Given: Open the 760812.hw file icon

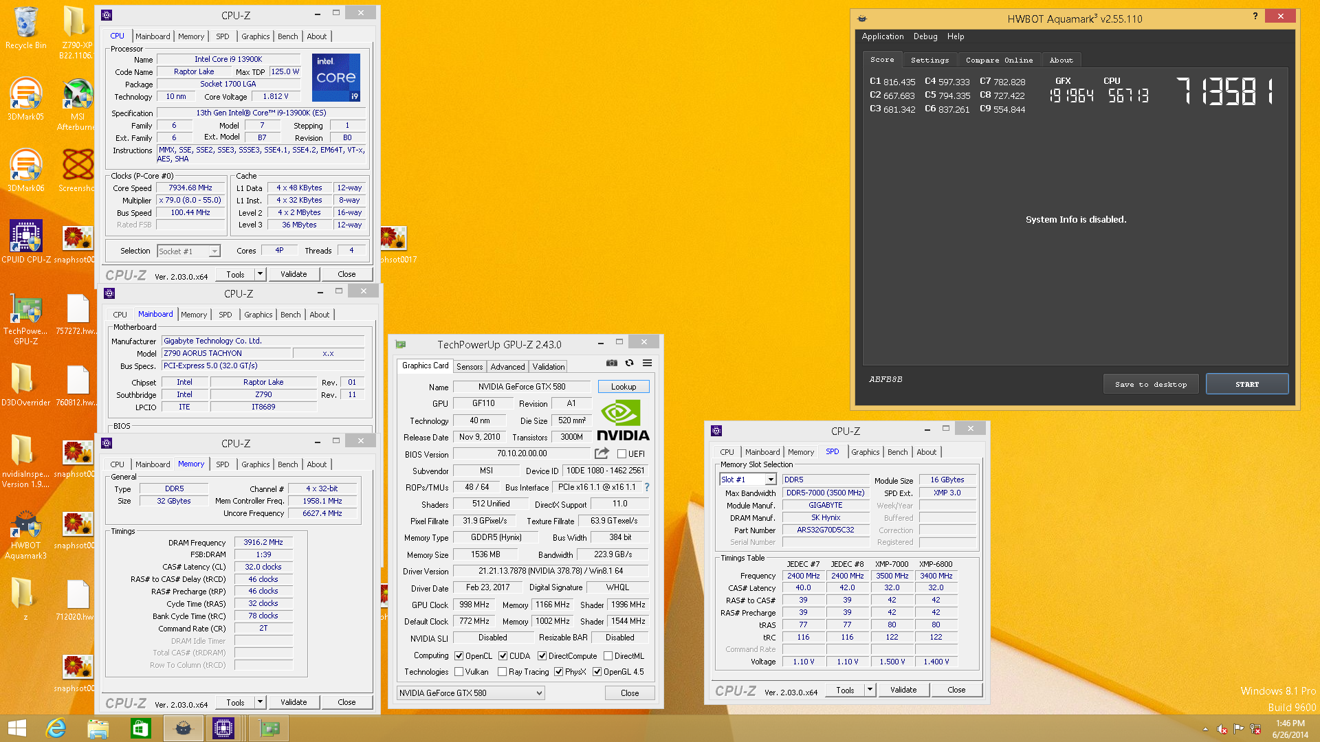Looking at the screenshot, I should 77,385.
